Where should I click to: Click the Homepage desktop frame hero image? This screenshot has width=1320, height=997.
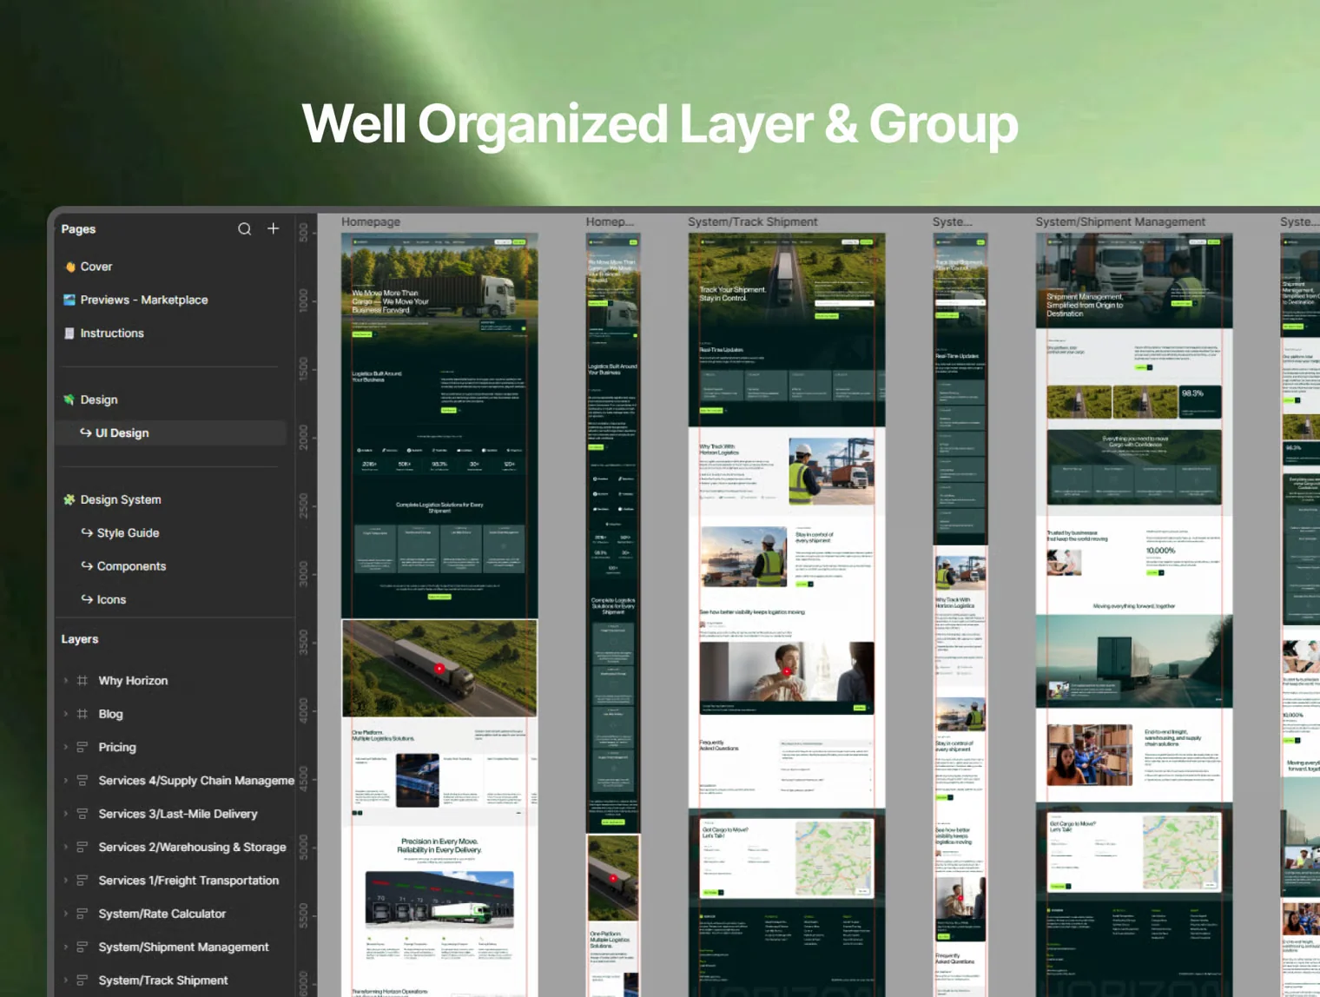click(x=439, y=287)
